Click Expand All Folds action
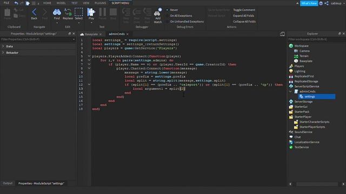Viewport: 346px width, 194px height. pos(243,16)
